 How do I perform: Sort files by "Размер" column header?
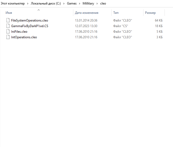pos(150,13)
